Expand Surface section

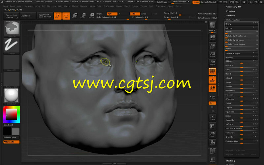[230, 16]
